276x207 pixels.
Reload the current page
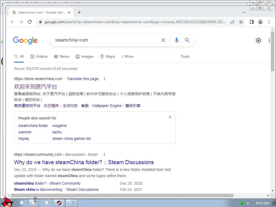[x=30, y=22]
